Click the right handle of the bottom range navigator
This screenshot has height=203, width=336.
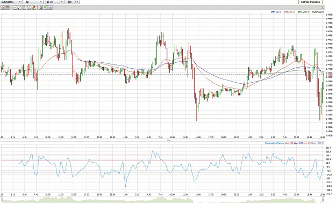click(x=323, y=200)
